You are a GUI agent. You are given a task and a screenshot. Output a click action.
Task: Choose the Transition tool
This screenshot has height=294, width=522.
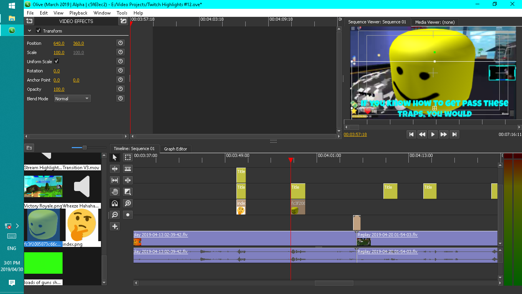[x=128, y=192]
